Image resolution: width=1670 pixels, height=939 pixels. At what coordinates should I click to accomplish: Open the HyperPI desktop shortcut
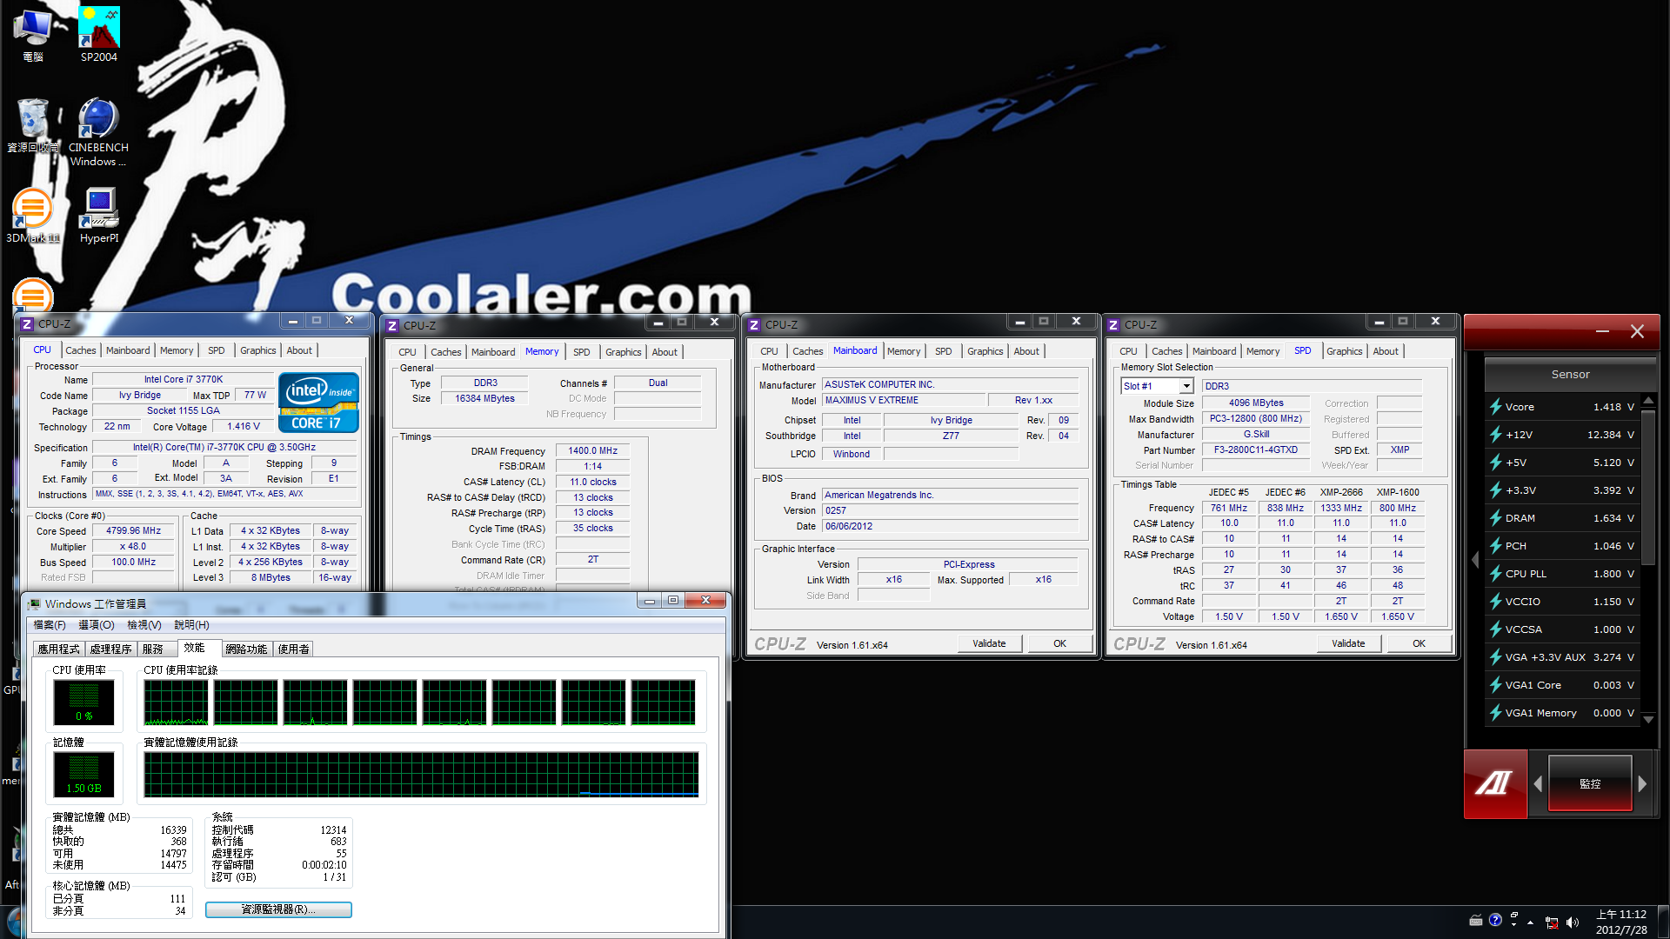click(x=99, y=216)
